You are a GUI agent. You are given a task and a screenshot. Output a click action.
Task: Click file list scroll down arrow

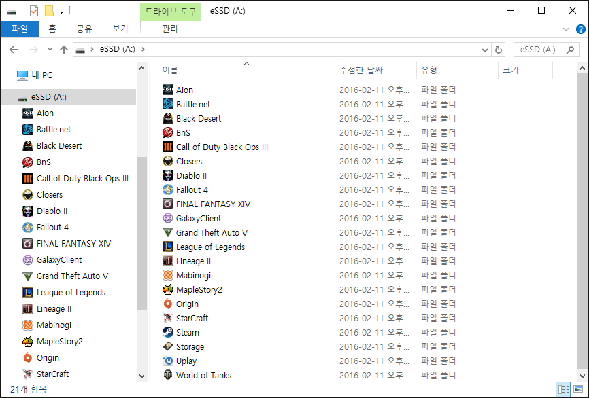582,376
